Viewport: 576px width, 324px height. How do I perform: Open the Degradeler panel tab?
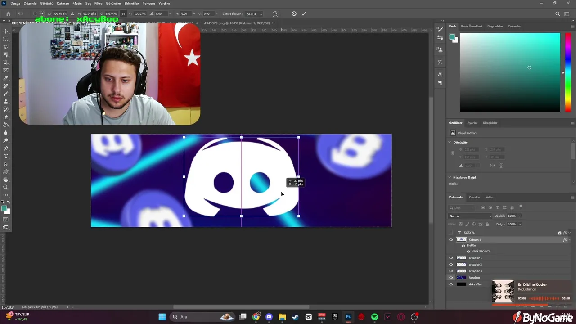pos(495,26)
